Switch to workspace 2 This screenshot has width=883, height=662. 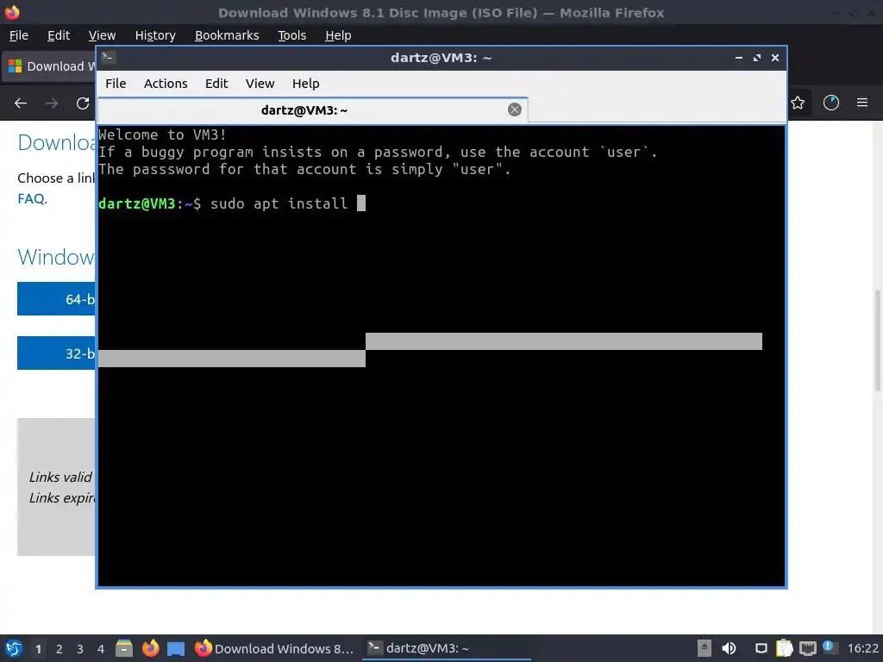click(x=59, y=649)
